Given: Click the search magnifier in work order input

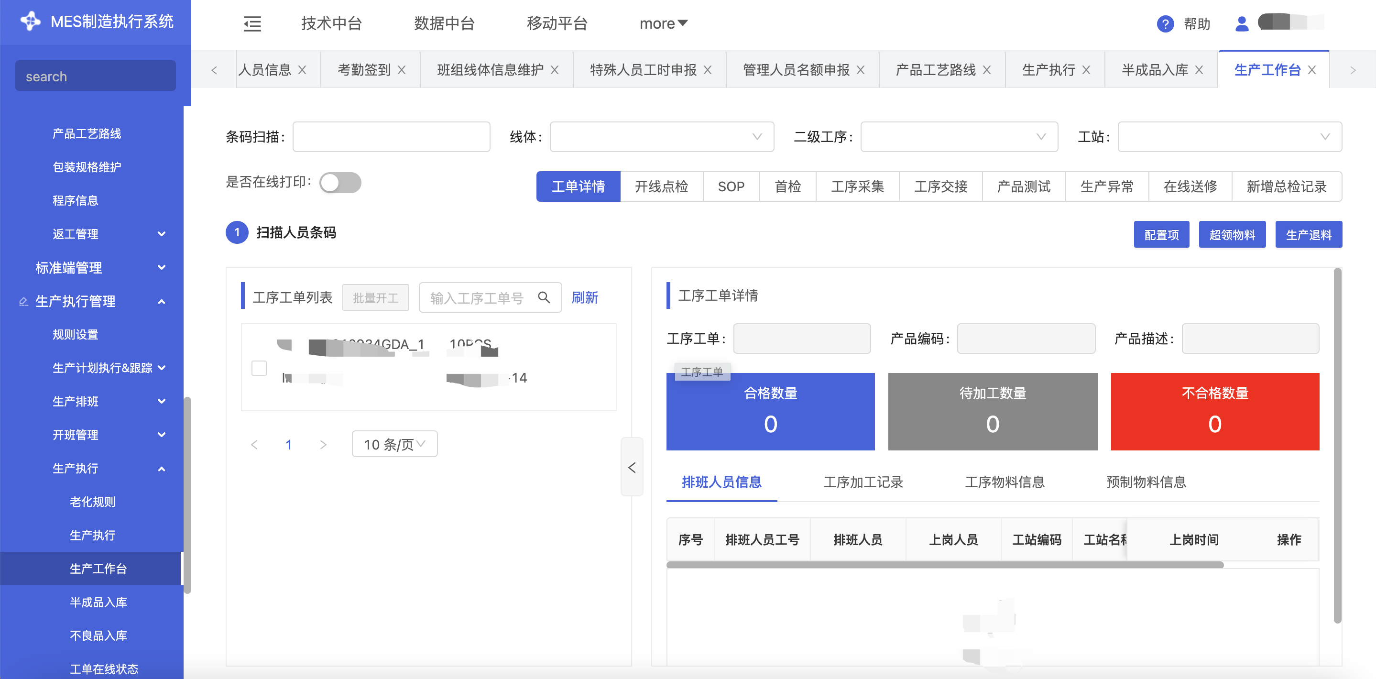Looking at the screenshot, I should pyautogui.click(x=544, y=297).
